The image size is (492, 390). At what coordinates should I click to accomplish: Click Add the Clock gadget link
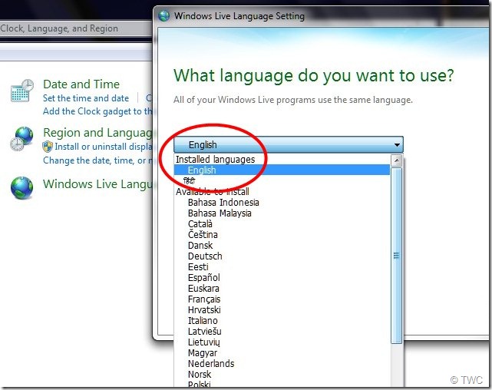pos(97,111)
